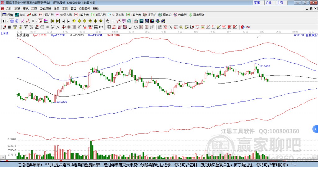Click the small black triangle marker above chart
Screen dimensions: 318x171
coord(258,37)
